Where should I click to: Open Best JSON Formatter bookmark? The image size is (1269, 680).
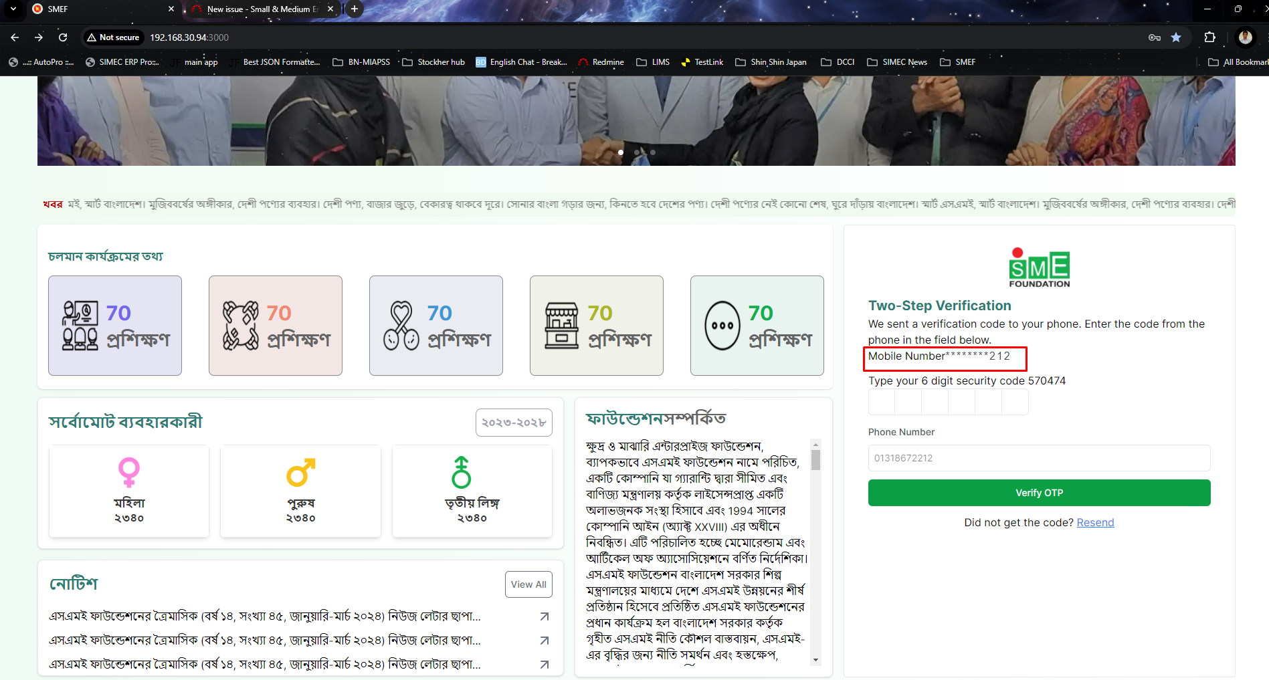point(275,62)
